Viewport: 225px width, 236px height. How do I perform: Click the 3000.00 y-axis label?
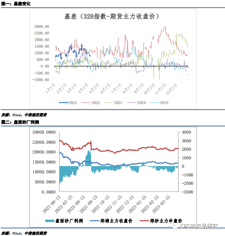pos(42,26)
